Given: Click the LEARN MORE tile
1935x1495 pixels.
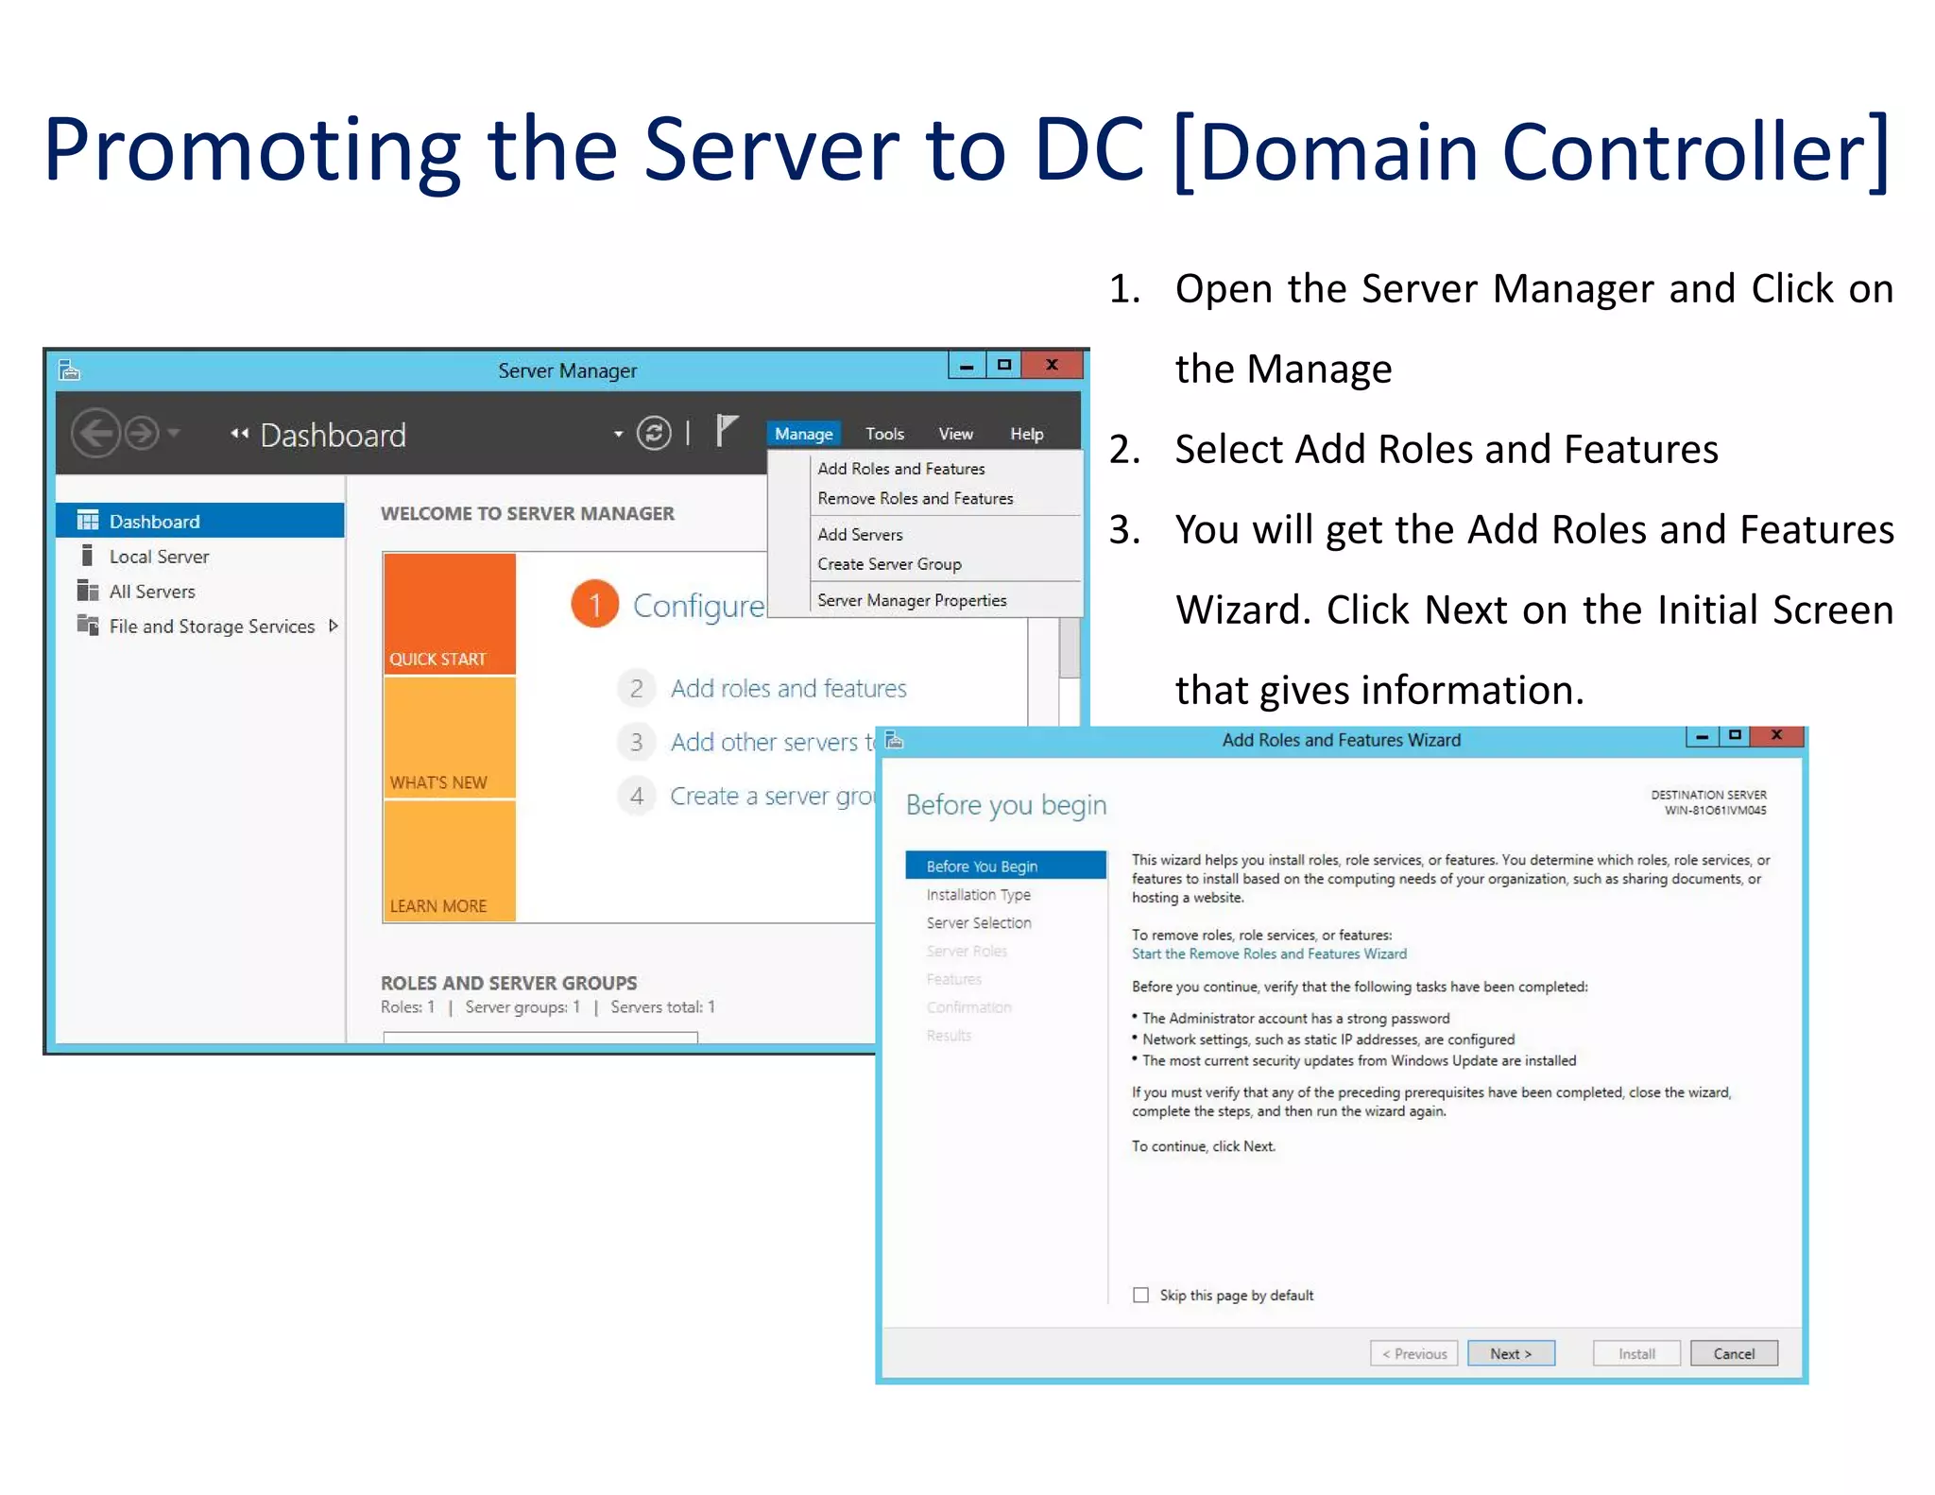Looking at the screenshot, I should (x=450, y=861).
